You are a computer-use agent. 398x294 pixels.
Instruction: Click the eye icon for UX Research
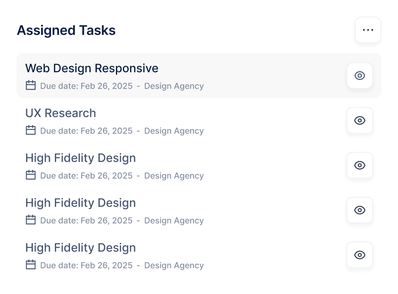360,120
